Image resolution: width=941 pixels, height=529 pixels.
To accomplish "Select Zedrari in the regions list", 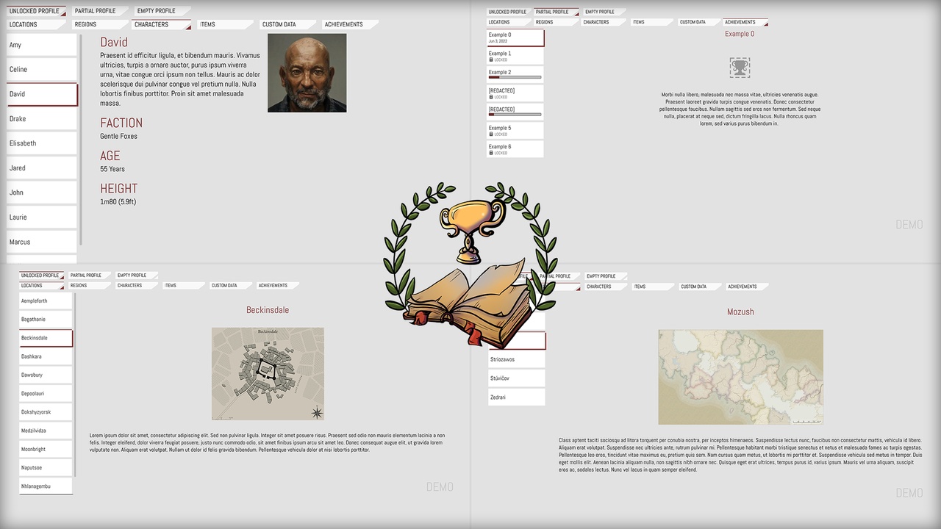I will tap(516, 397).
